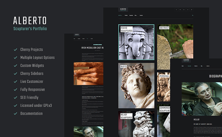Click the checkmark beside SEO Friendly
This screenshot has width=222, height=137.
pyautogui.click(x=16, y=98)
